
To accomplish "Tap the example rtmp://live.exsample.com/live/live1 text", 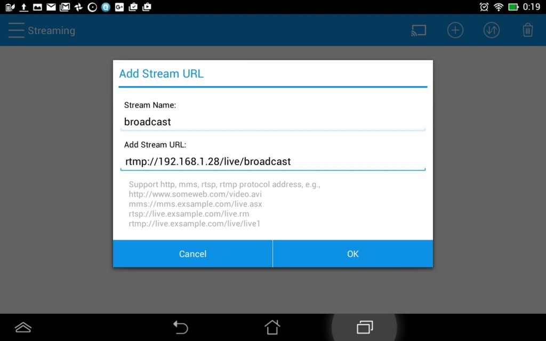I will point(194,223).
